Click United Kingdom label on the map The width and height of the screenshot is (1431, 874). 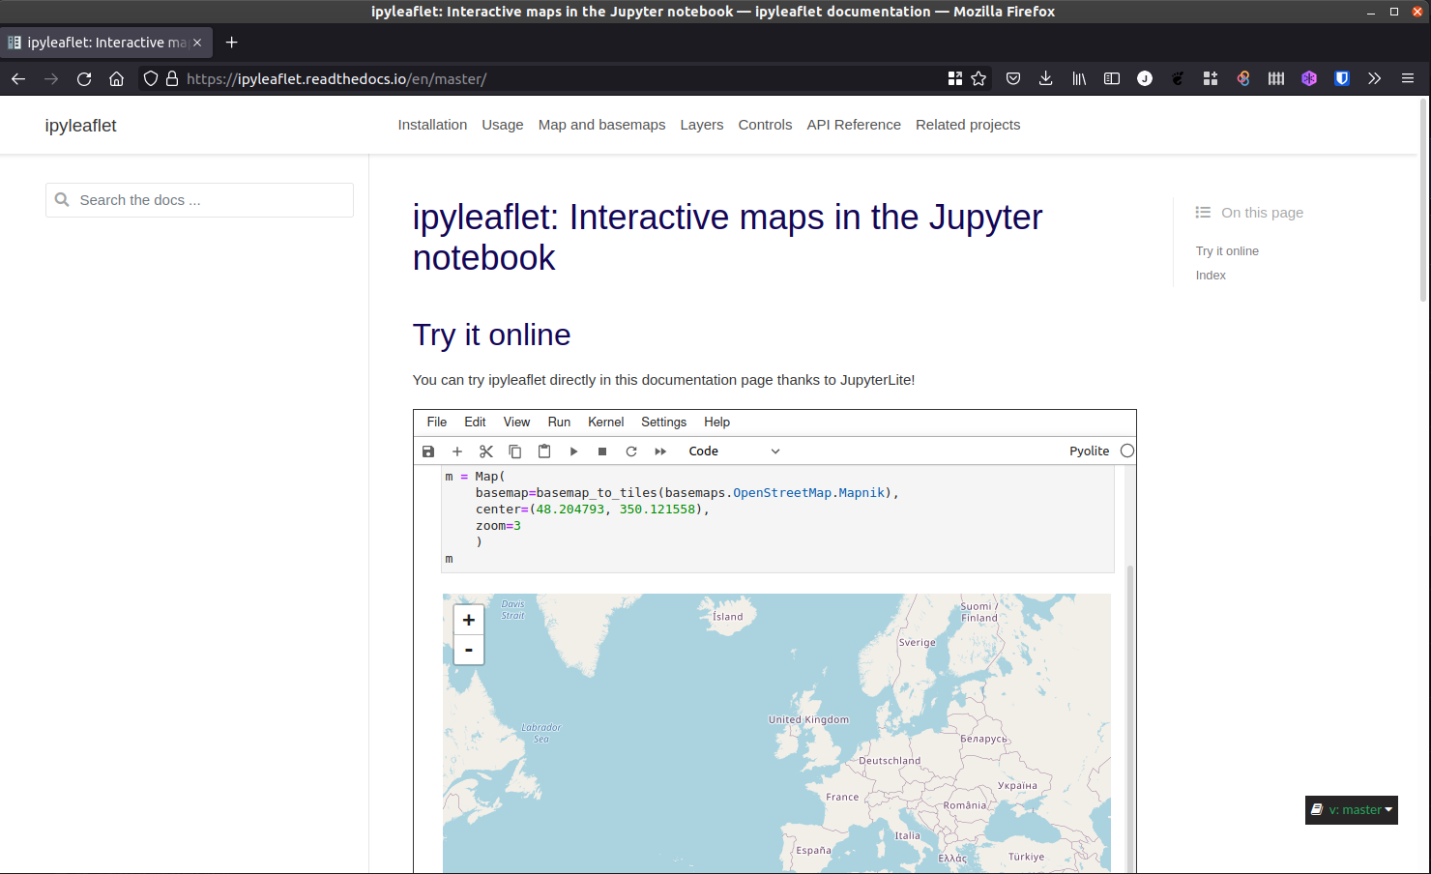pyautogui.click(x=808, y=719)
